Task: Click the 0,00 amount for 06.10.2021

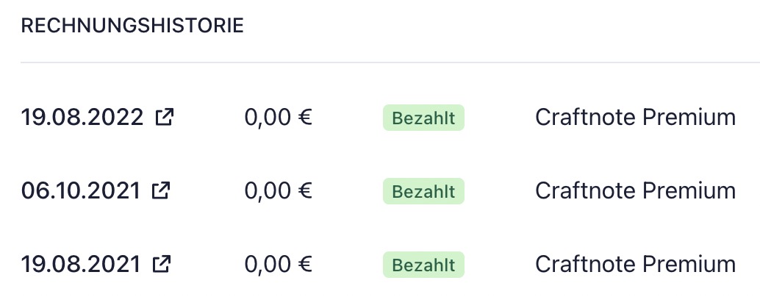Action: pos(268,191)
